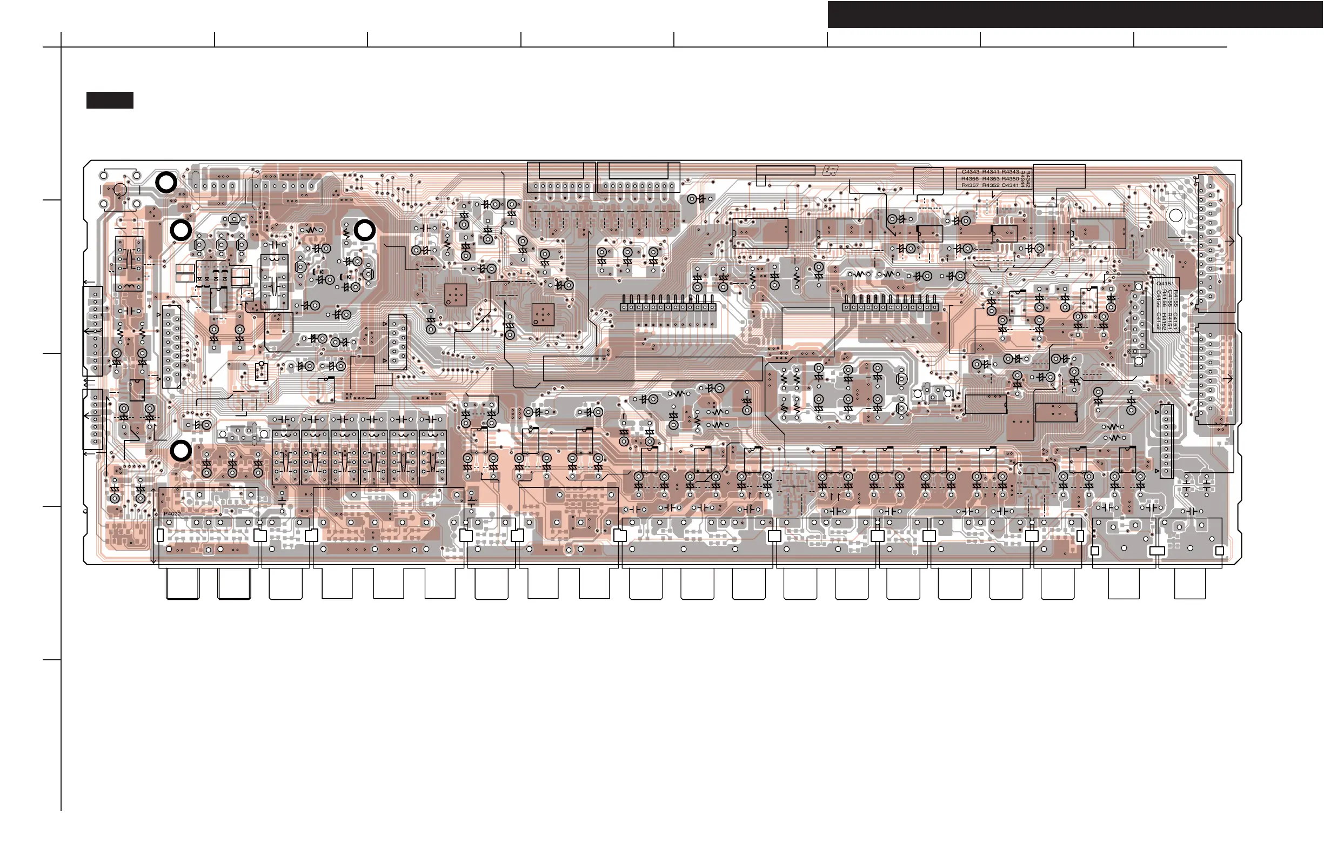
Task: Click the R4343 label in callout box
Action: (1010, 172)
